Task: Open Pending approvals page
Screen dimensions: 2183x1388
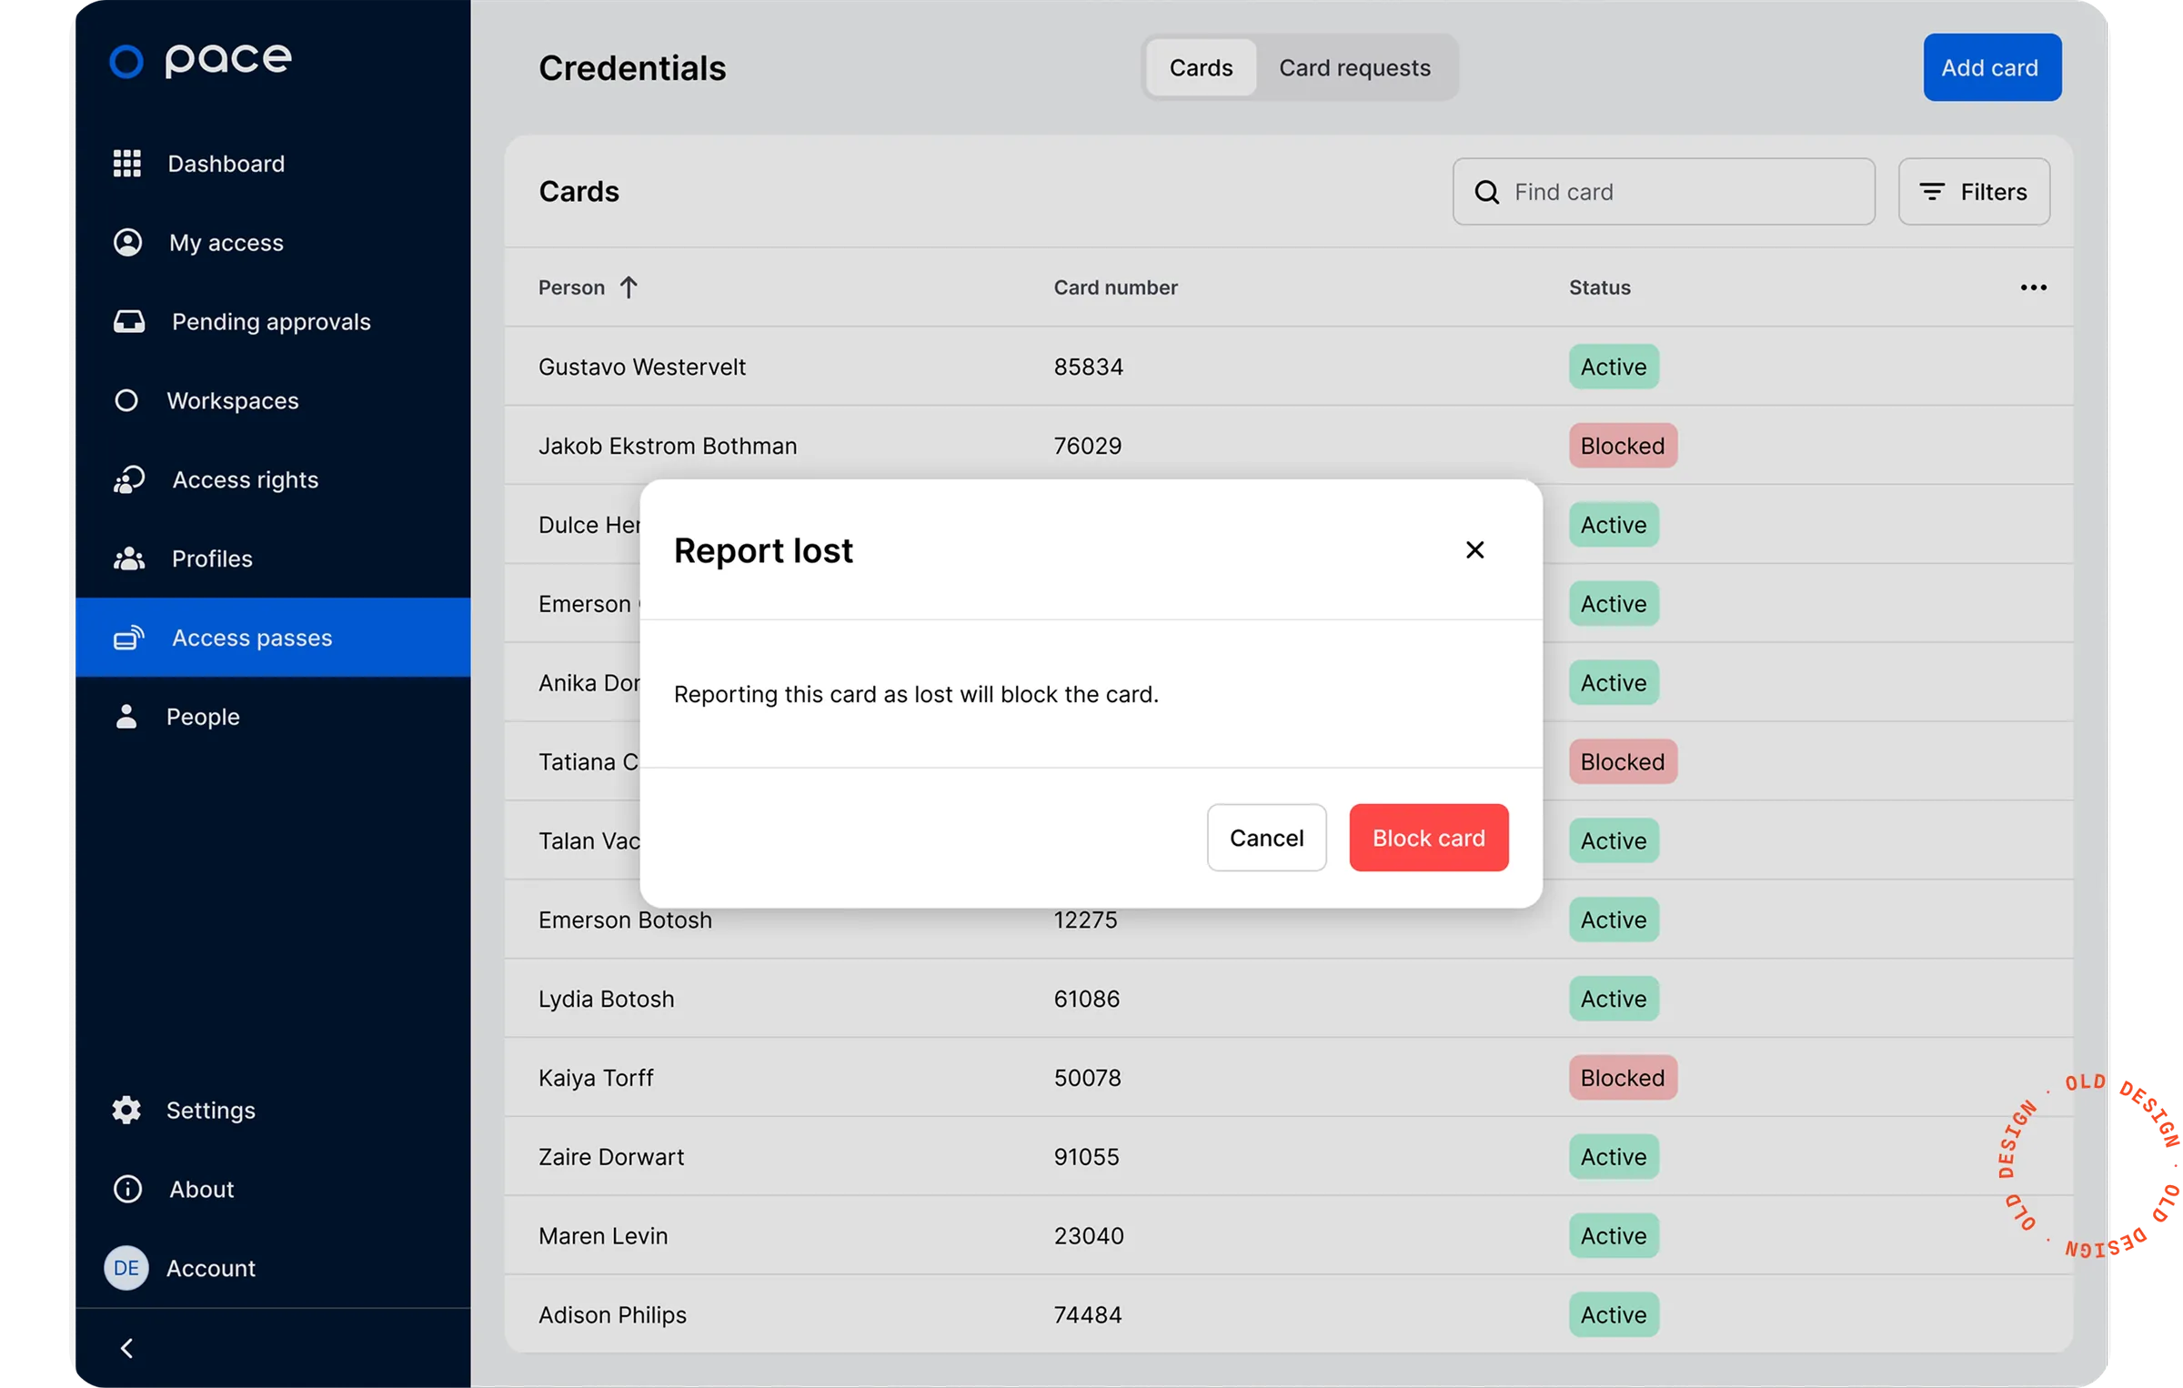Action: point(271,322)
